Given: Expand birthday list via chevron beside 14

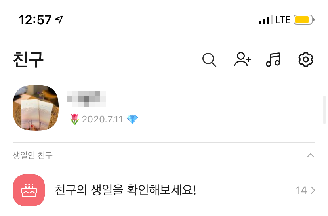Looking at the screenshot, I should (x=313, y=190).
